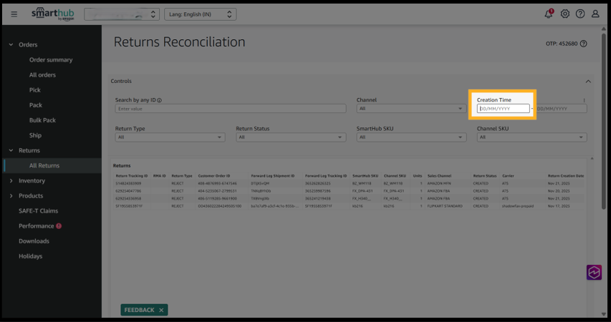Click the OTP help icon
Viewport: 611px width, 322px height.
pyautogui.click(x=584, y=44)
